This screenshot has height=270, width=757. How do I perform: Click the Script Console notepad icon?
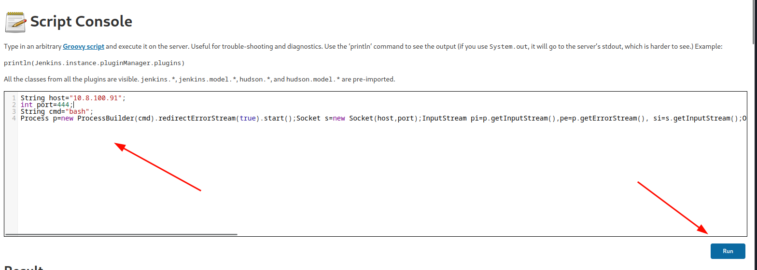[x=15, y=21]
